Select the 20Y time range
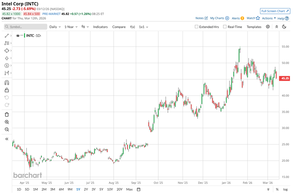 click(119, 190)
